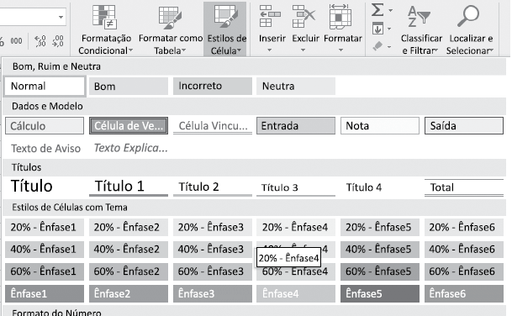Apply the Neutra cell style
Viewport: 512px width, 316px height.
tap(296, 87)
